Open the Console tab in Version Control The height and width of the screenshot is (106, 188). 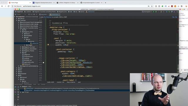(x=43, y=85)
